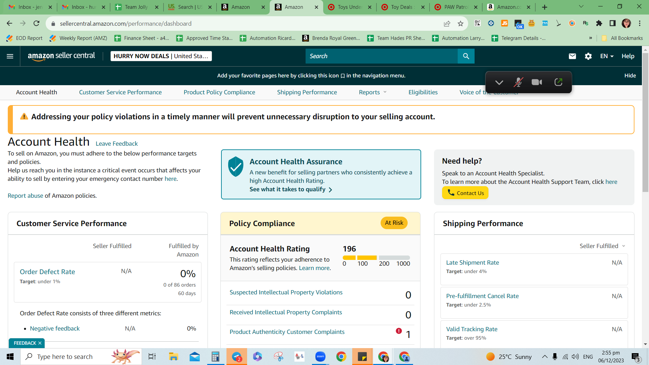The width and height of the screenshot is (649, 365).
Task: Open the Mail app in the taskbar
Action: [x=195, y=357]
